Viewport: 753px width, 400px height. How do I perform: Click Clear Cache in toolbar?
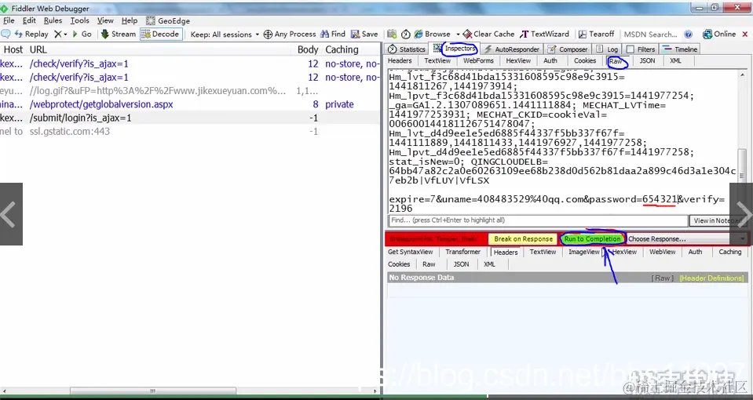[489, 34]
